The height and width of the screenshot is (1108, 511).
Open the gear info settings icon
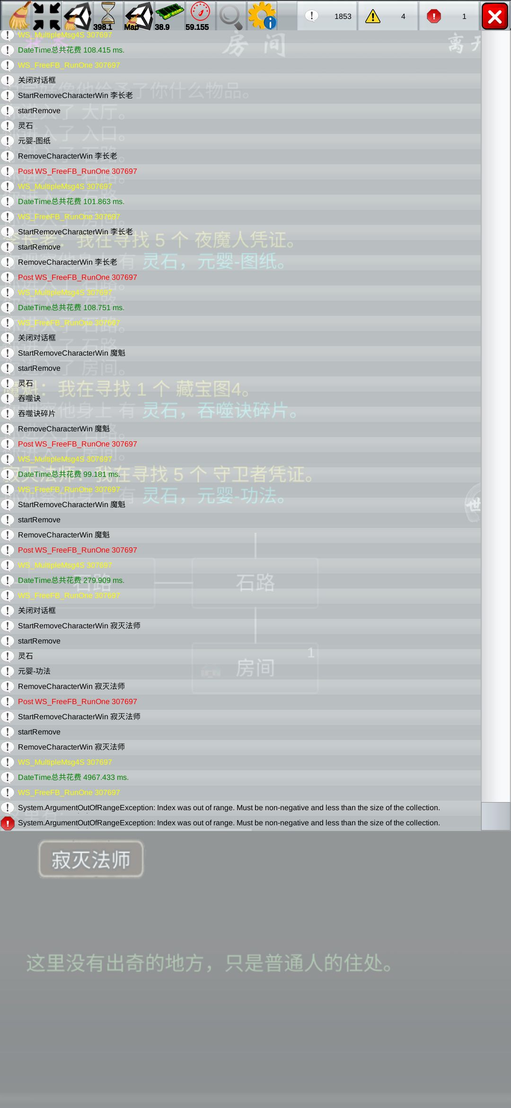262,16
